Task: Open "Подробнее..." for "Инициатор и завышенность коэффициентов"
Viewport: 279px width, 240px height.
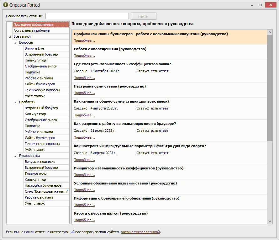Action: (85, 175)
